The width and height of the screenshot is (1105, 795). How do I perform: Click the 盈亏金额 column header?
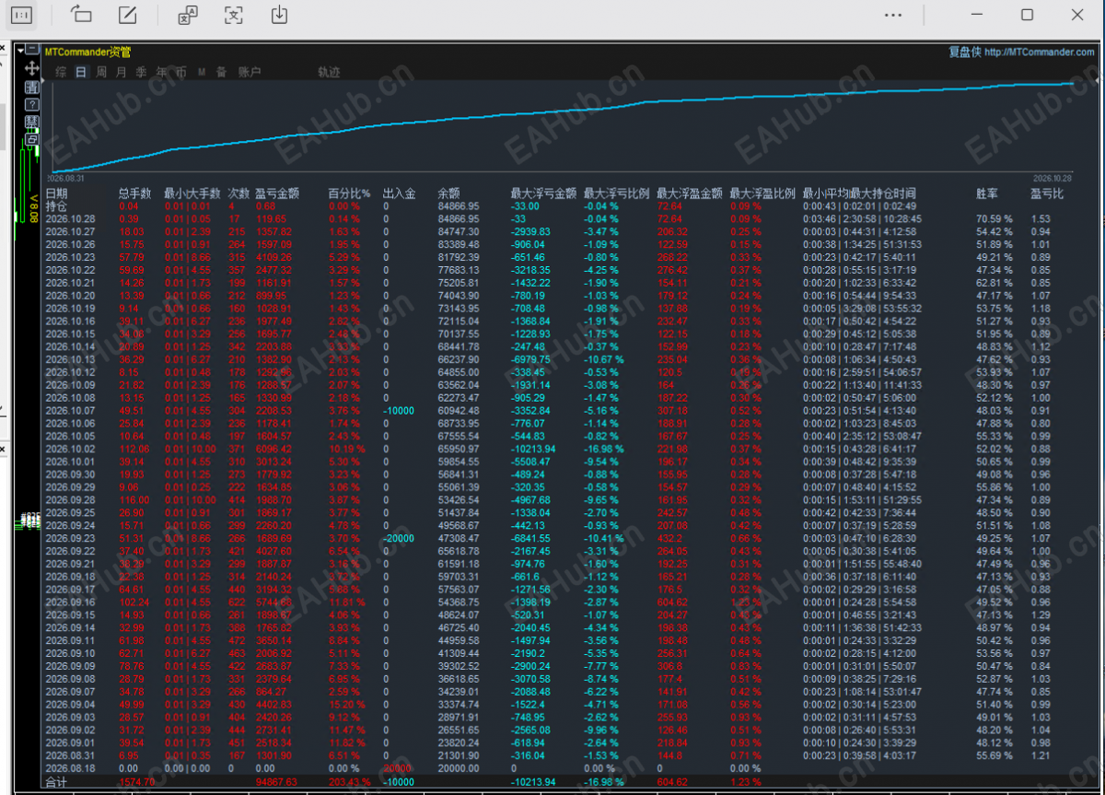click(x=277, y=193)
